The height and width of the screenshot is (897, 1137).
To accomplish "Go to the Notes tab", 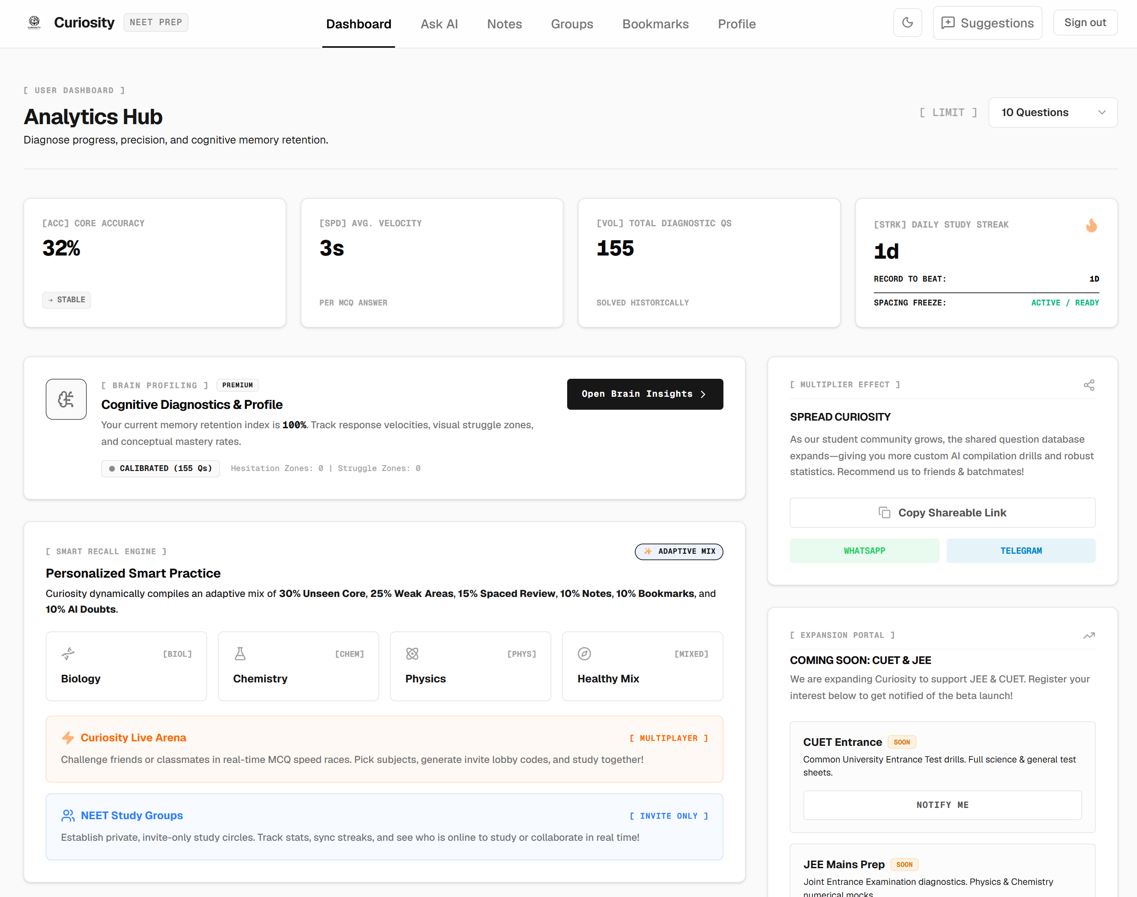I will (x=505, y=24).
